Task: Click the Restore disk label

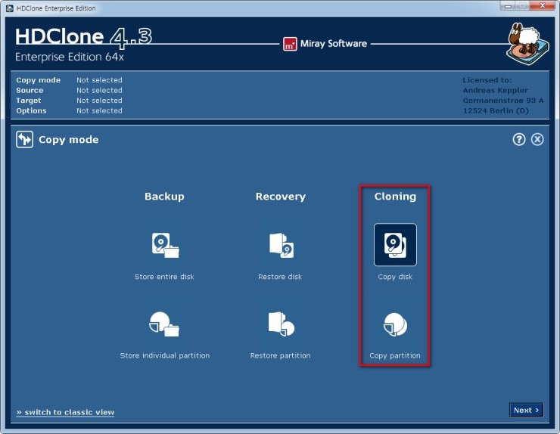Action: point(280,277)
